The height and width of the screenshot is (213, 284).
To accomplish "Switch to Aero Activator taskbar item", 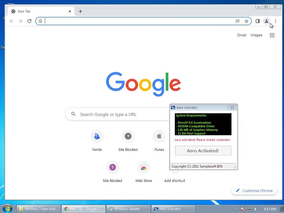I will point(173,209).
